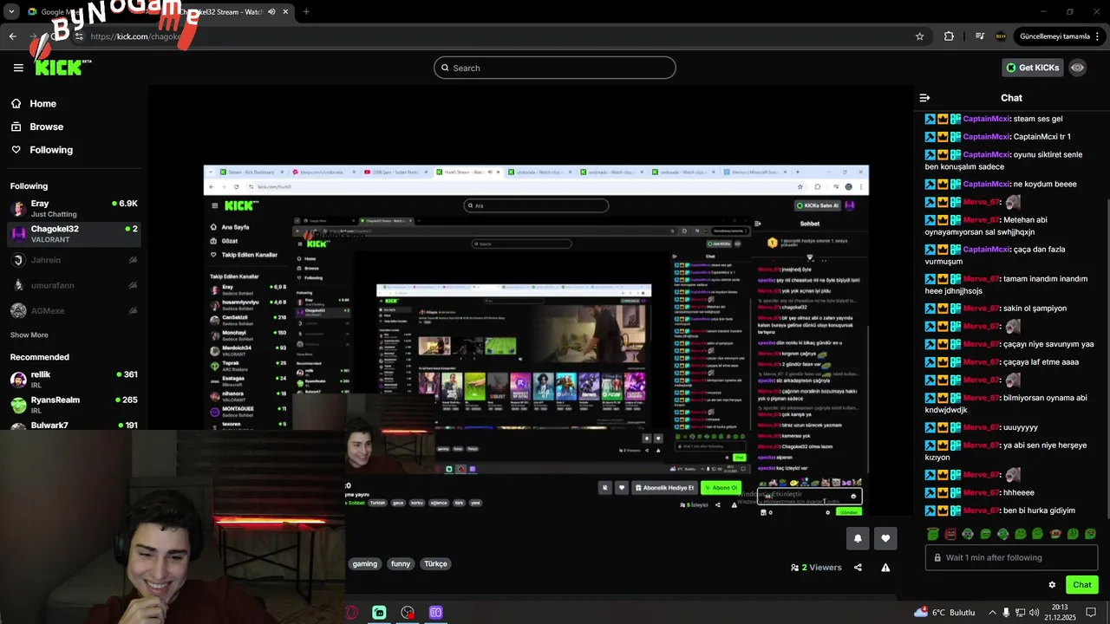Click Güncellemeyi tamamla update button
The height and width of the screenshot is (624, 1110).
[1054, 36]
